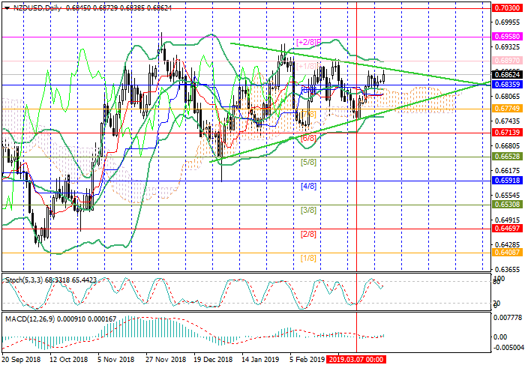Select the 0.64087 orange price label
Screen dimensions: 525x368
pyautogui.click(x=507, y=253)
